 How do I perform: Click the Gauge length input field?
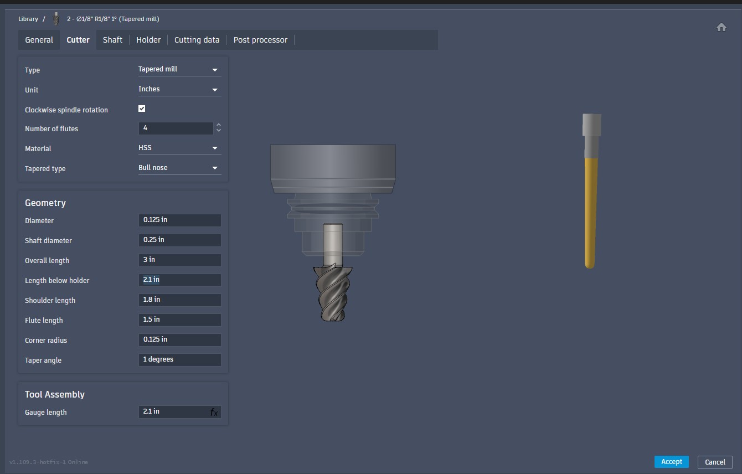click(x=179, y=411)
